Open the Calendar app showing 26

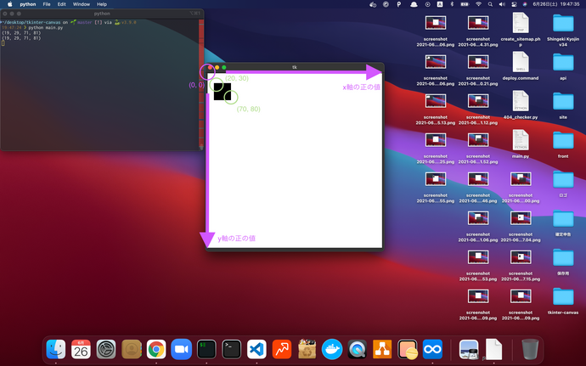point(81,349)
